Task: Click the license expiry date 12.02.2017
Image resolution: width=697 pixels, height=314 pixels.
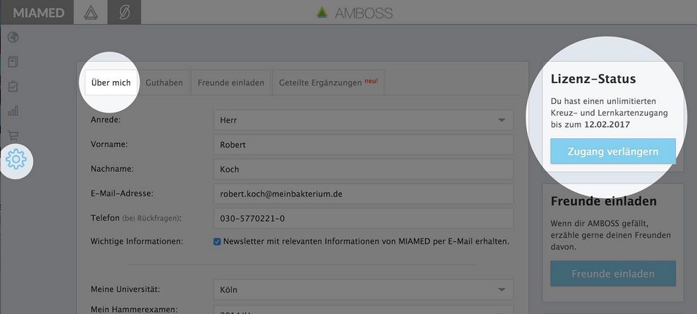Action: (607, 125)
